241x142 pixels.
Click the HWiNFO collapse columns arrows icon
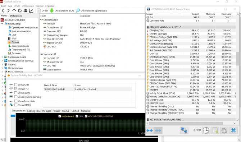[158, 130]
